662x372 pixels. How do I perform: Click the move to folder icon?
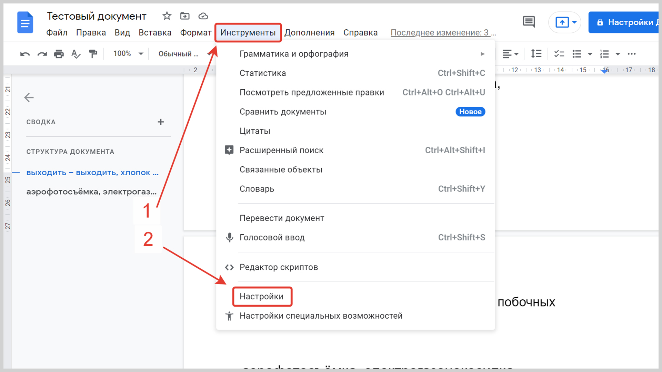click(x=185, y=16)
